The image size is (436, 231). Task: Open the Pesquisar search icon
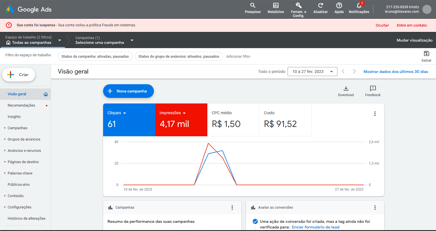point(253,6)
